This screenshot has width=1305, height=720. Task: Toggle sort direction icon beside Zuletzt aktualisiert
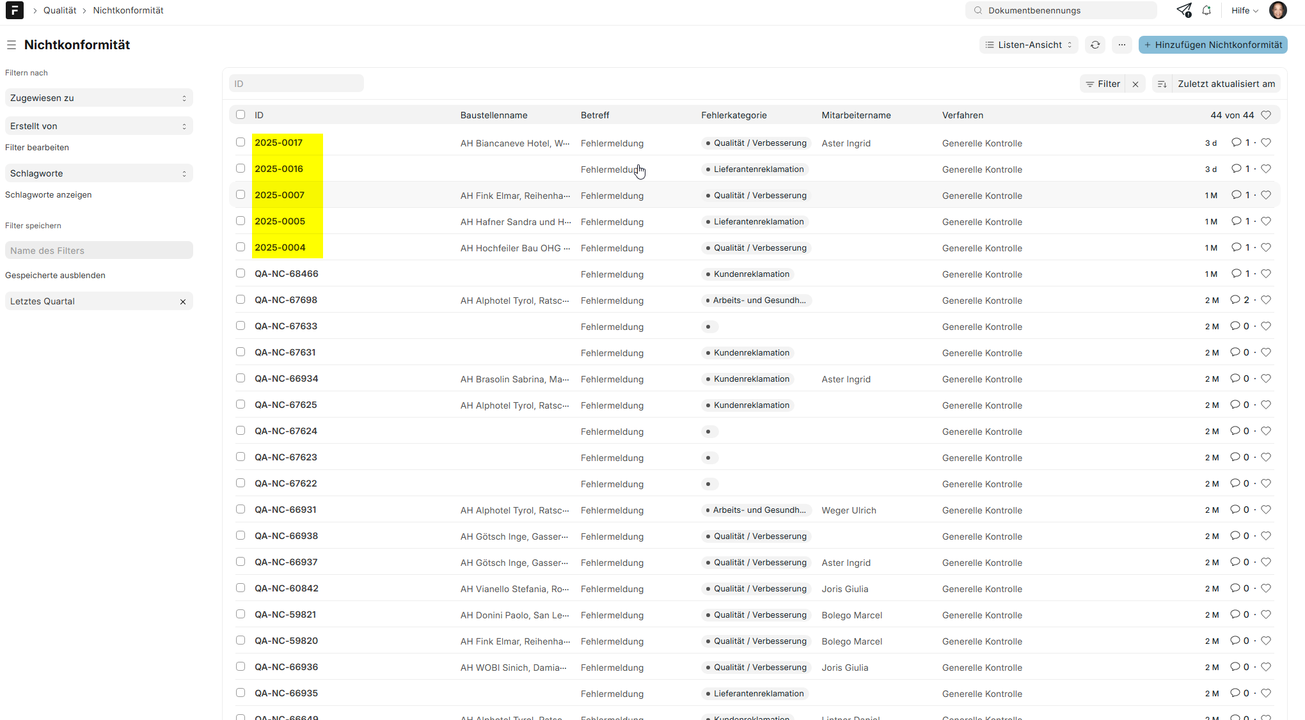pos(1162,84)
